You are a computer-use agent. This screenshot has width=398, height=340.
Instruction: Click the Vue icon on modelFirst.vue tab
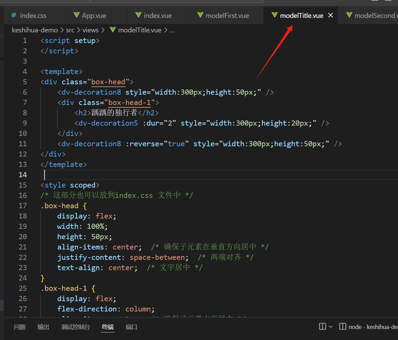coord(200,15)
